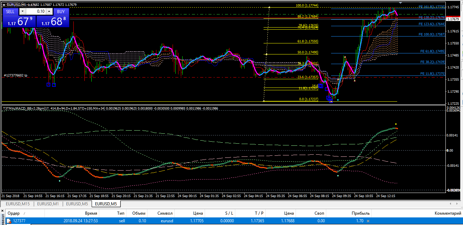The height and width of the screenshot is (225, 463).
Task: Click the sell order icon beside 127377
Action: [9, 221]
